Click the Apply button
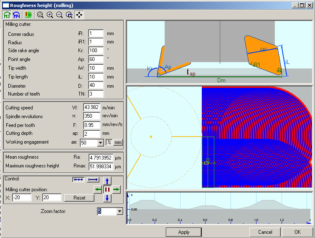Image resolution: width=315 pixels, height=238 pixels. [184, 232]
